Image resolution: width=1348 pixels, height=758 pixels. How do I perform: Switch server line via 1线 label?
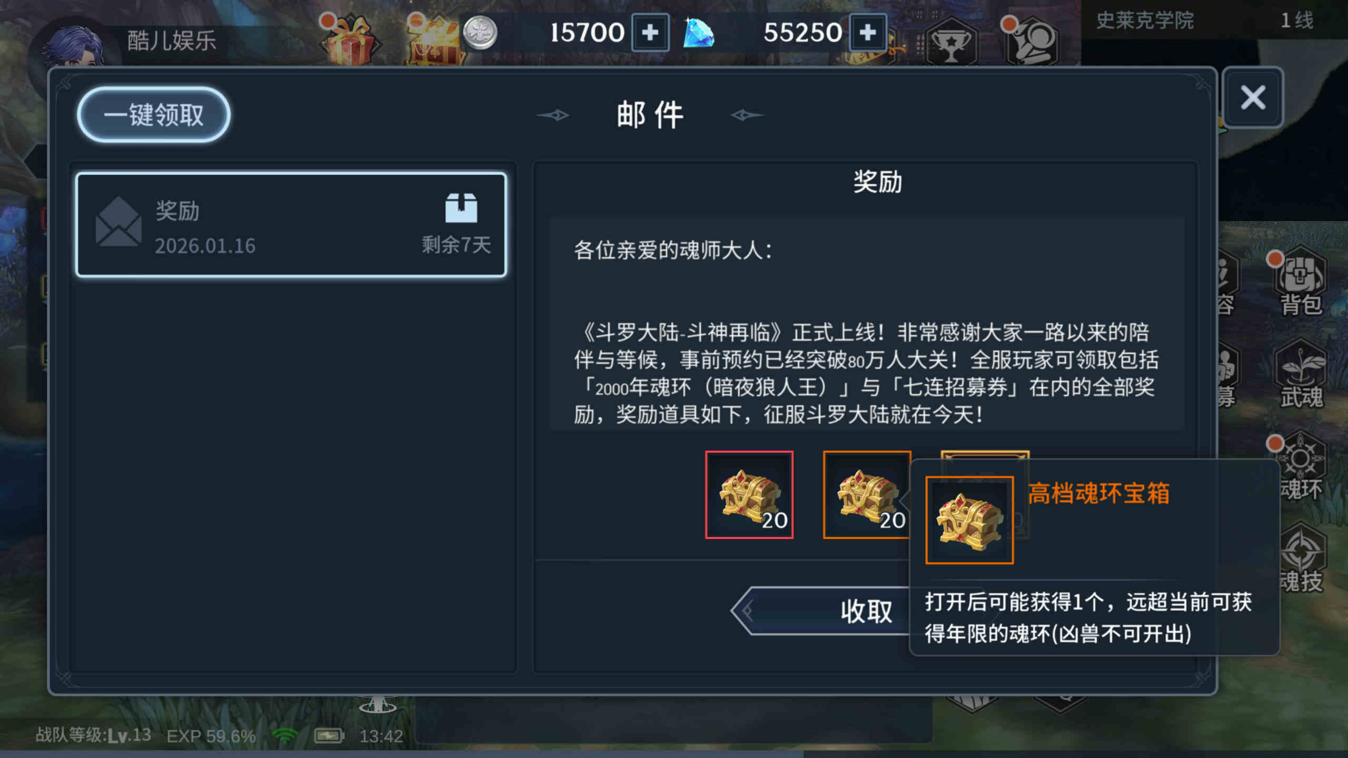(x=1297, y=21)
